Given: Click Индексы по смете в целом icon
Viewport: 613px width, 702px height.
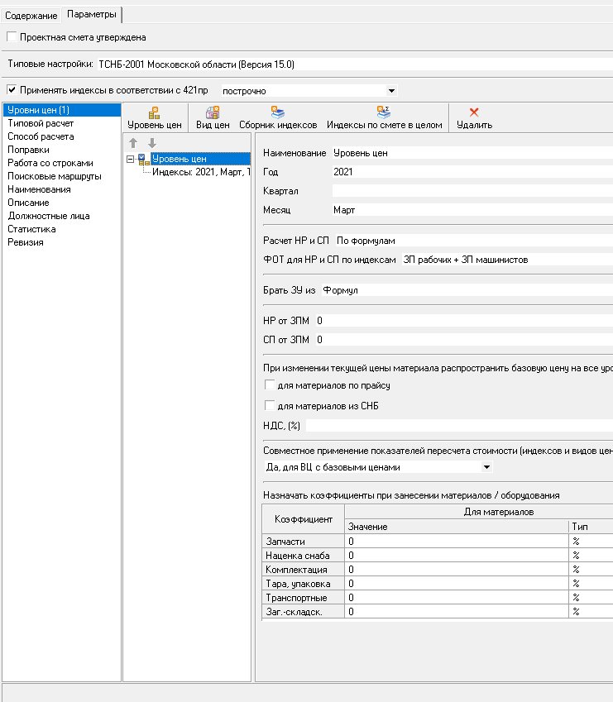Looking at the screenshot, I should [384, 112].
